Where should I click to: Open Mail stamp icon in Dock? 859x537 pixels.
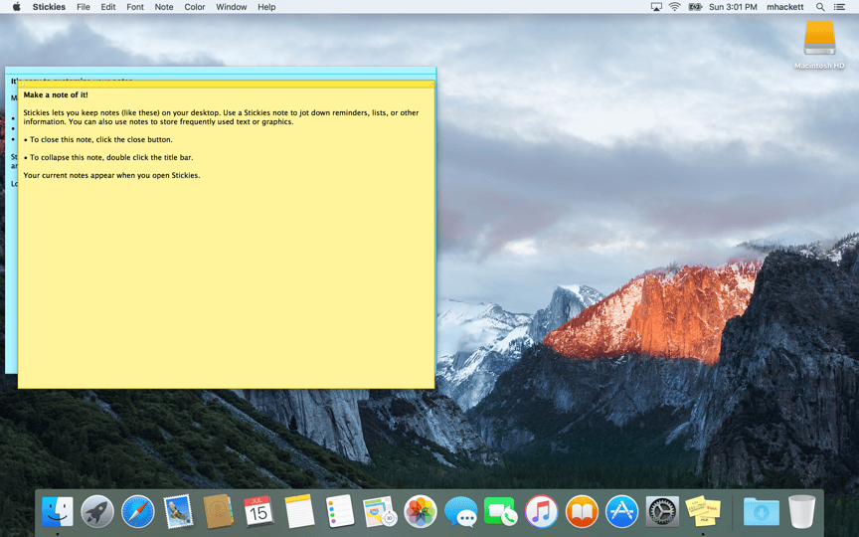tap(178, 511)
